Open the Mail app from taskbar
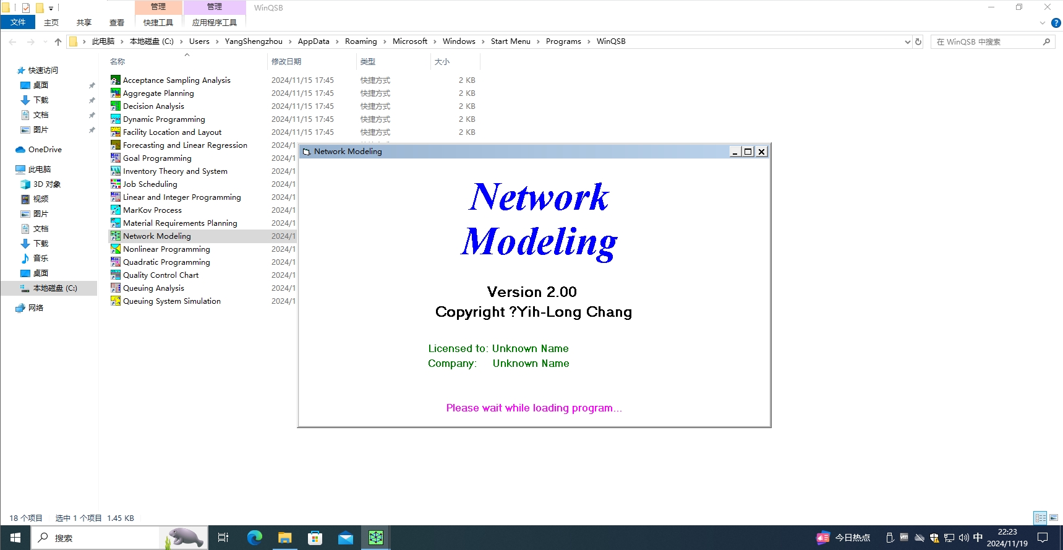Viewport: 1063px width, 550px height. pos(345,538)
